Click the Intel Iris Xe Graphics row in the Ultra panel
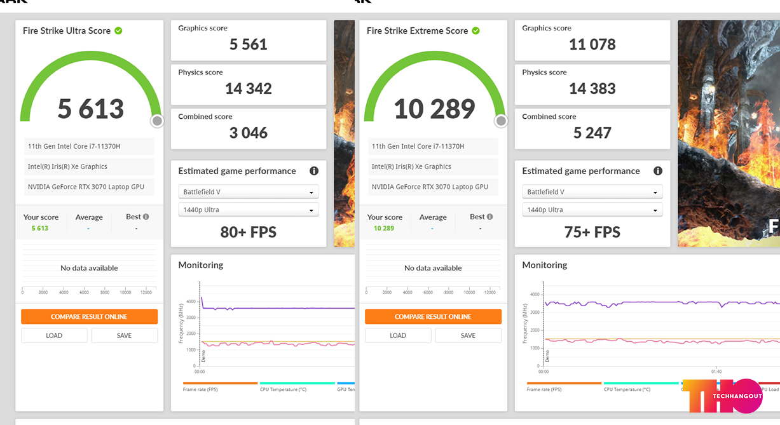This screenshot has height=425, width=780. coord(89,166)
